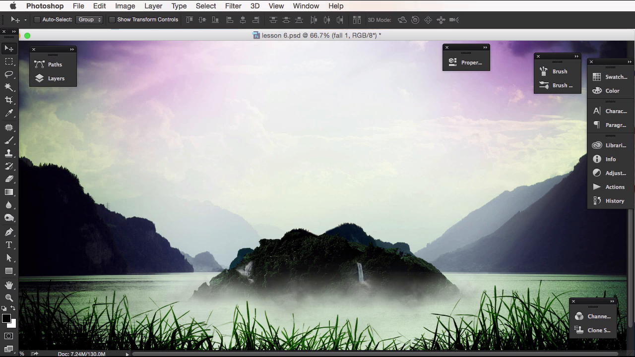Select the Magic Wand tool

click(x=9, y=87)
